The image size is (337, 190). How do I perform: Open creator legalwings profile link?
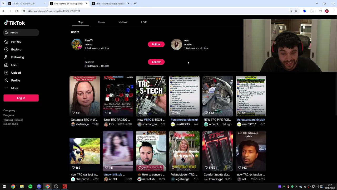pos(180,179)
